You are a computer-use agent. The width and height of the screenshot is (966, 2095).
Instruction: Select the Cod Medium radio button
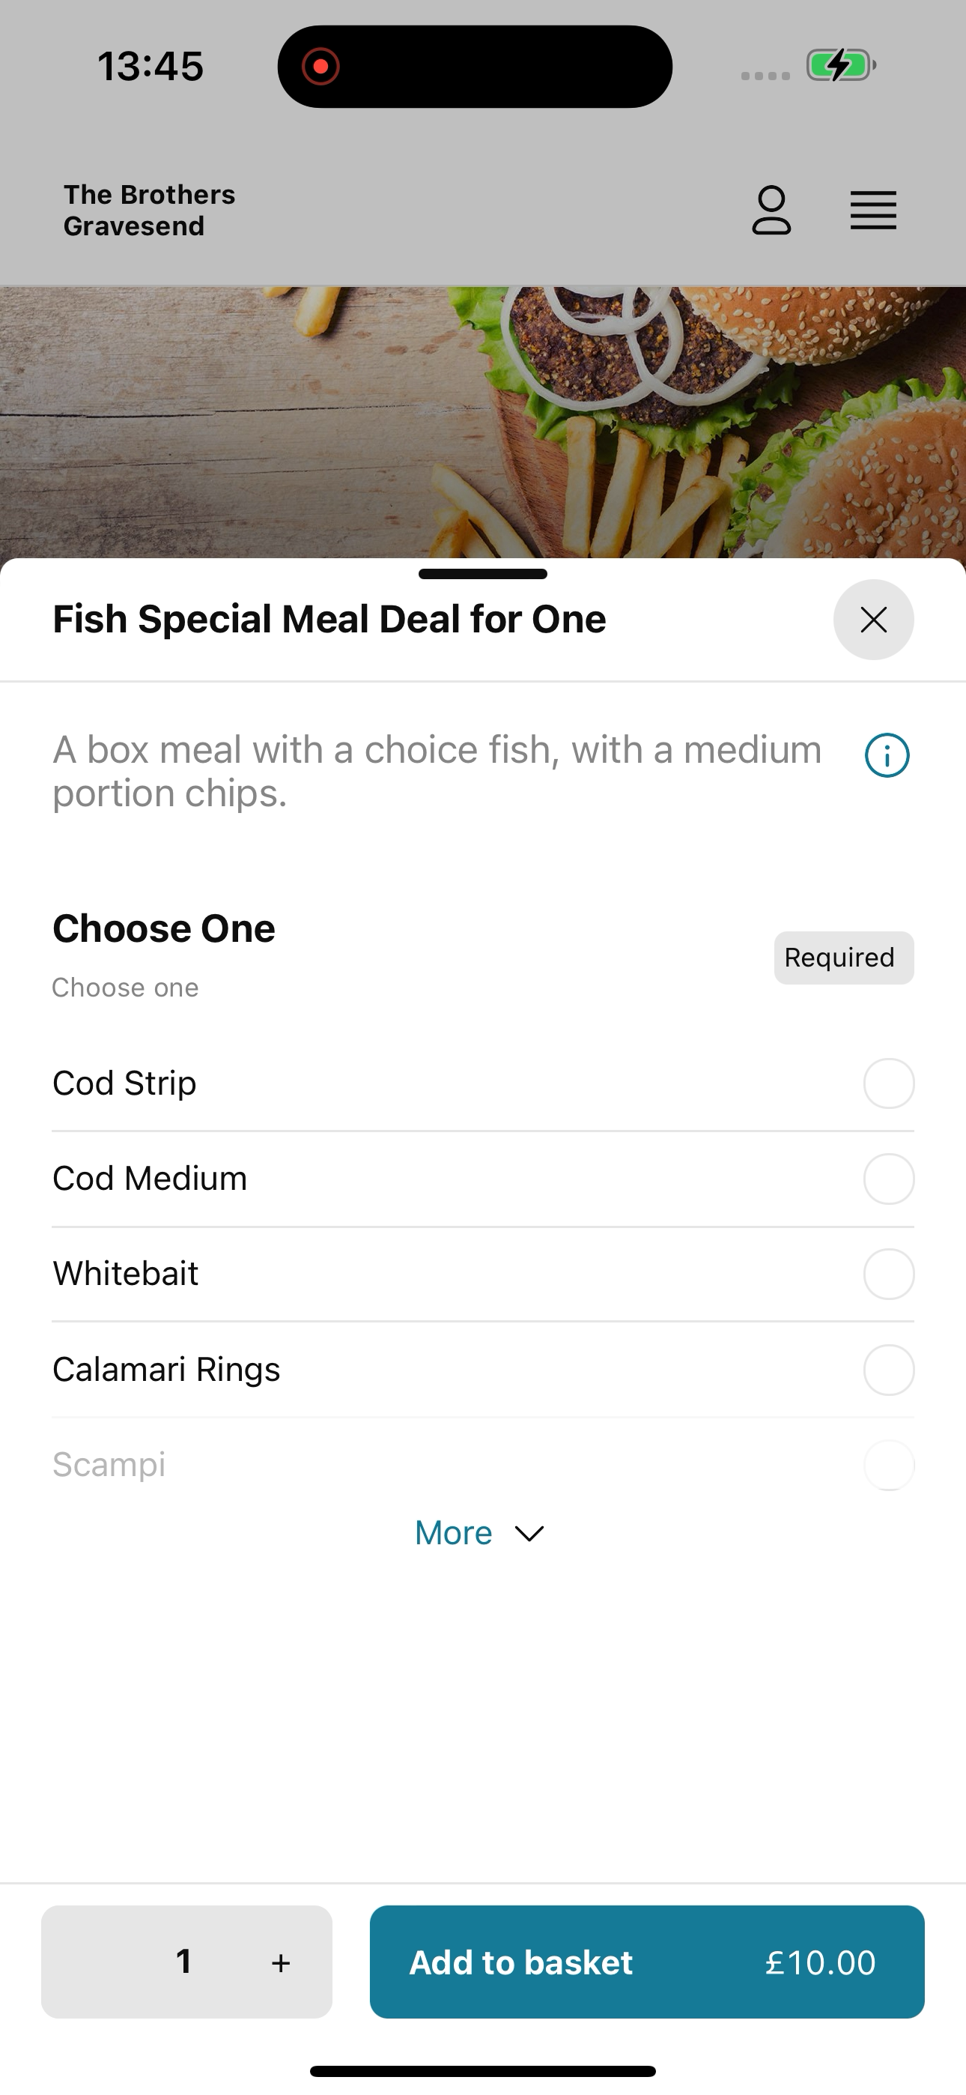pyautogui.click(x=888, y=1179)
